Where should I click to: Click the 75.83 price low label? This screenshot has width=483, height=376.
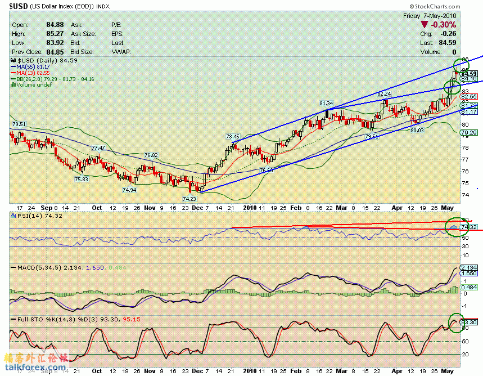point(82,179)
